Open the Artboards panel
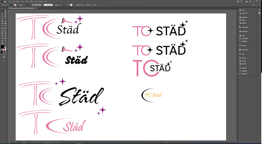The width and height of the screenshot is (262, 144). (x=243, y=41)
